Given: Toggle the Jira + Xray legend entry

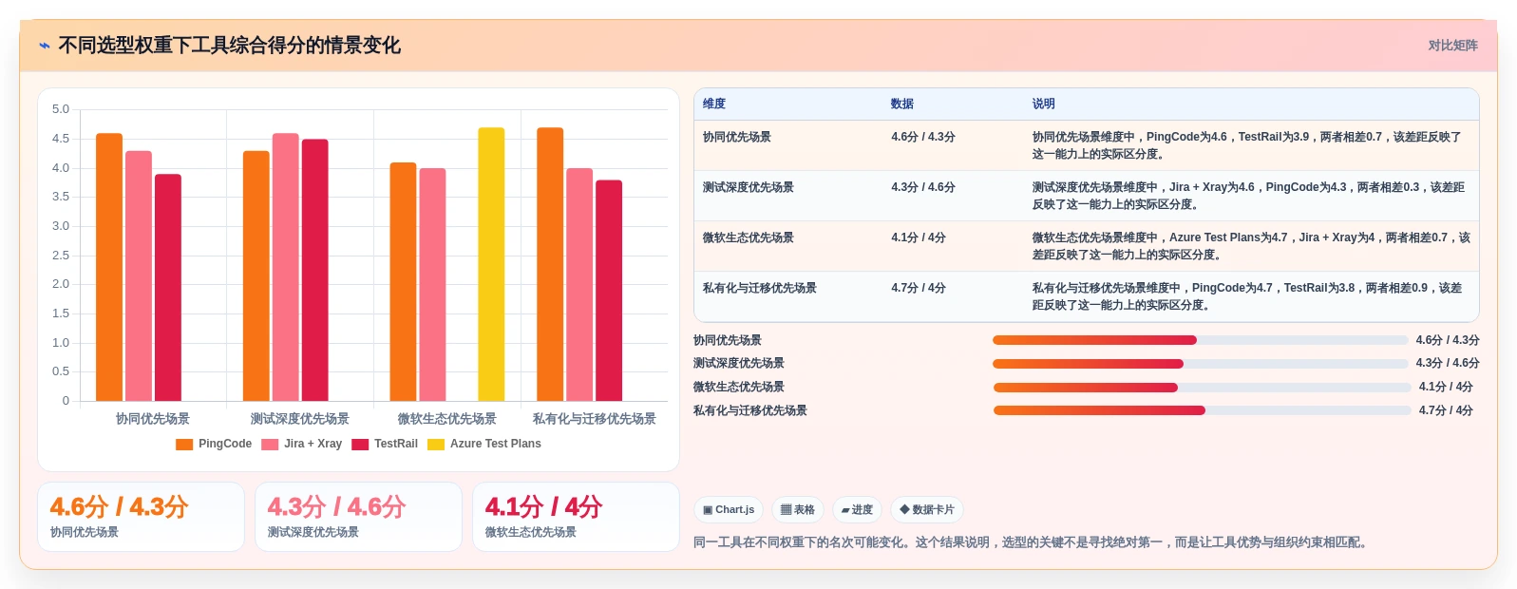Looking at the screenshot, I should point(301,444).
